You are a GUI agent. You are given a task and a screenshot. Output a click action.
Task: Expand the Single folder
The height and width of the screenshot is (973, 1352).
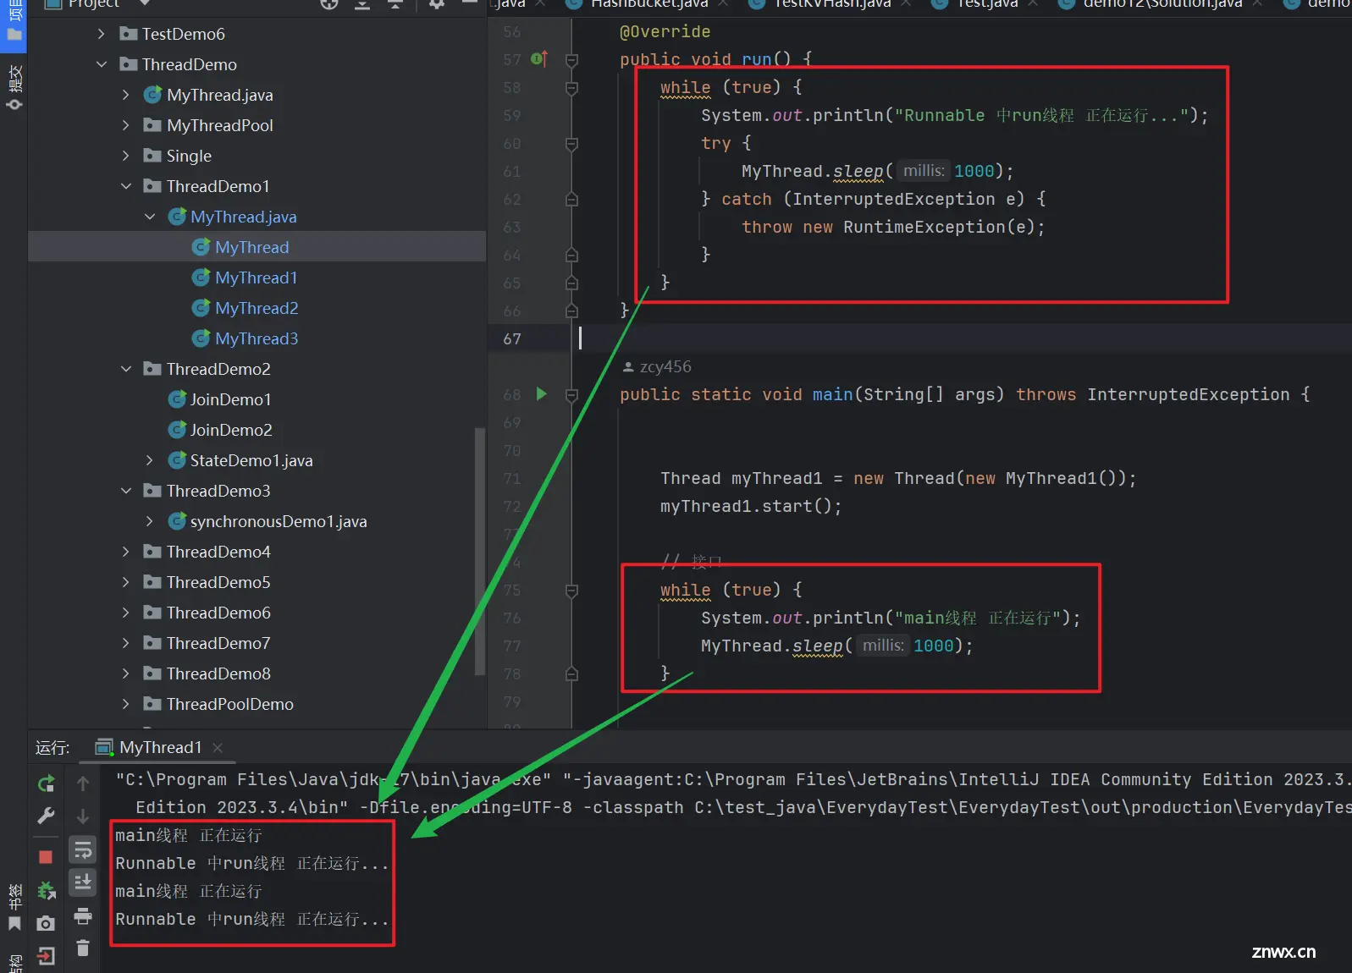pyautogui.click(x=126, y=156)
